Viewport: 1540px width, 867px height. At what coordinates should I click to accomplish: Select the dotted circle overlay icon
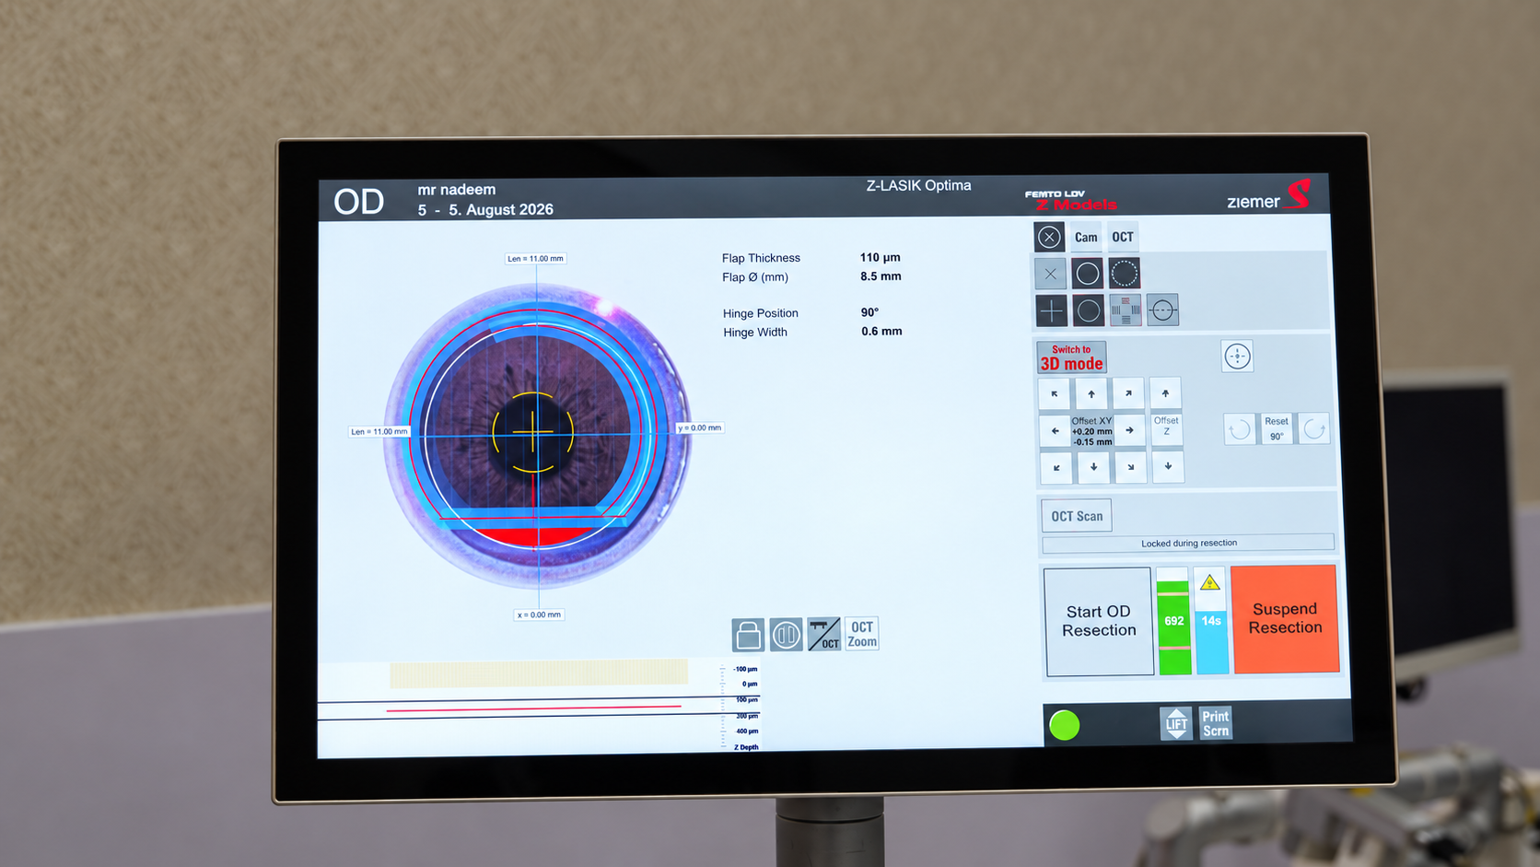point(1124,274)
